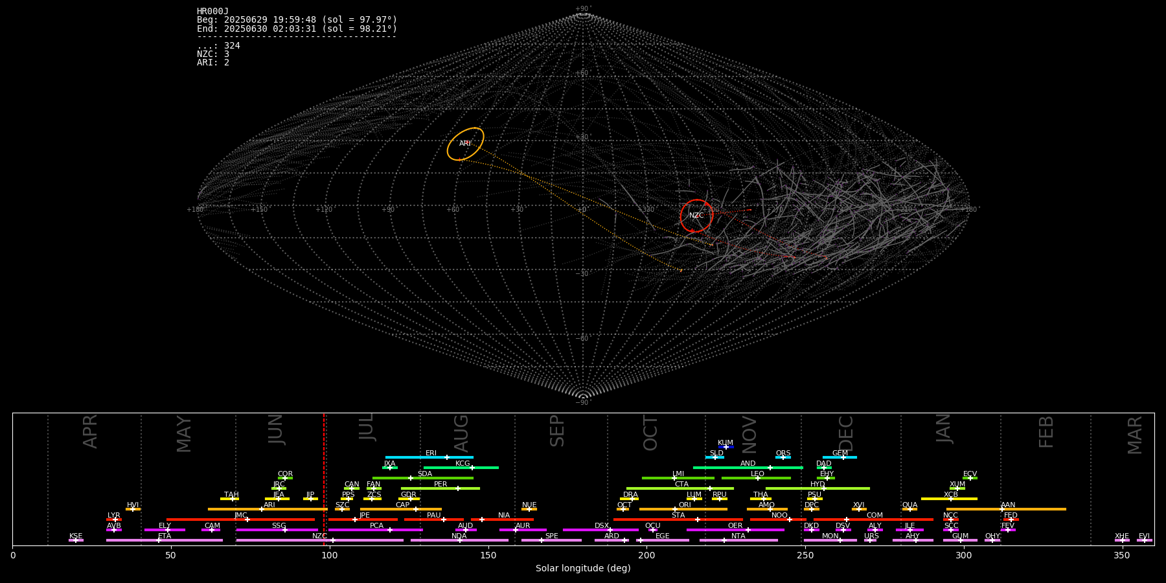Click the LYR shower label
The width and height of the screenshot is (1166, 583).
pos(114,515)
